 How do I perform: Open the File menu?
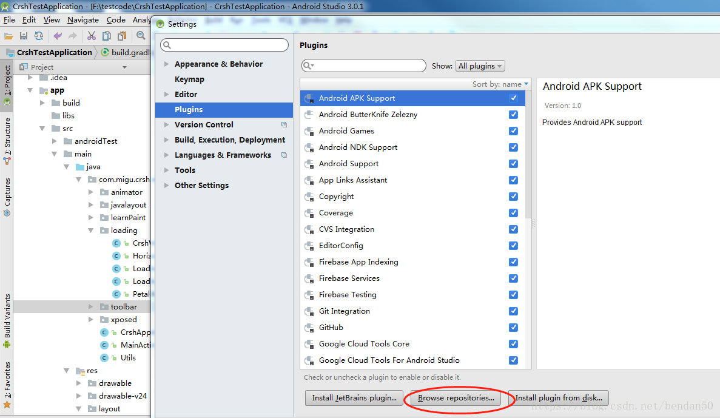pos(9,20)
